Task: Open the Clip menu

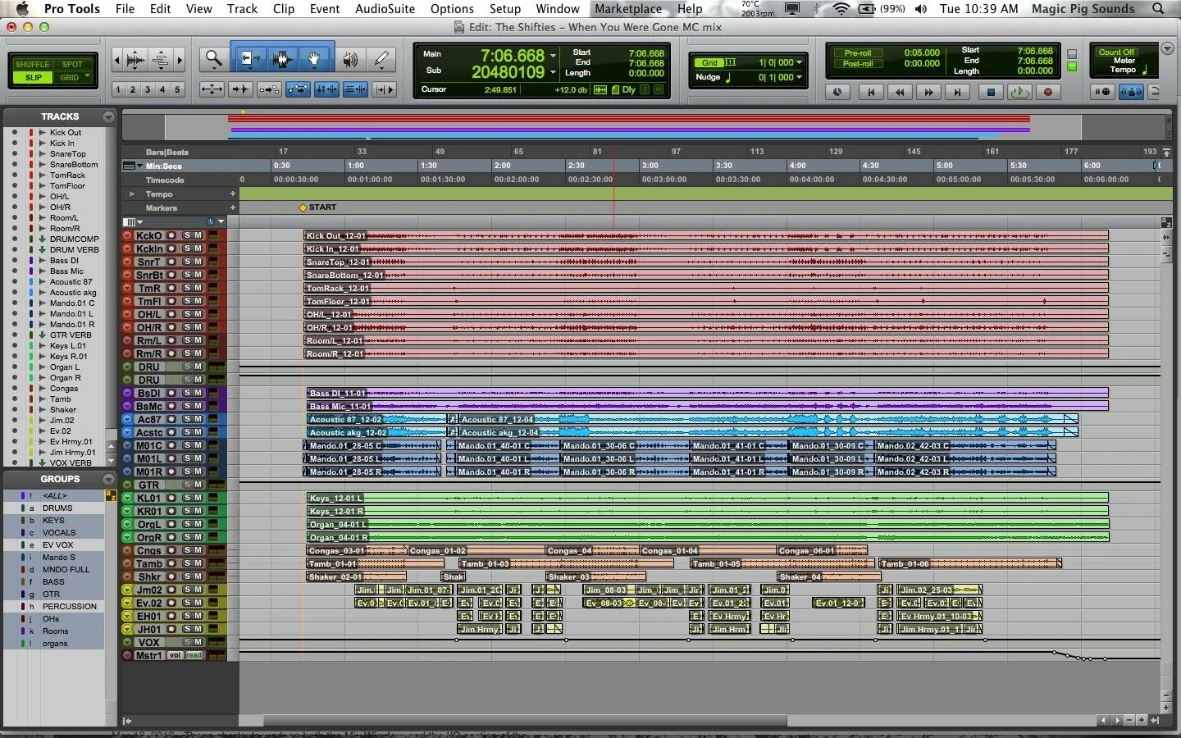Action: [284, 8]
